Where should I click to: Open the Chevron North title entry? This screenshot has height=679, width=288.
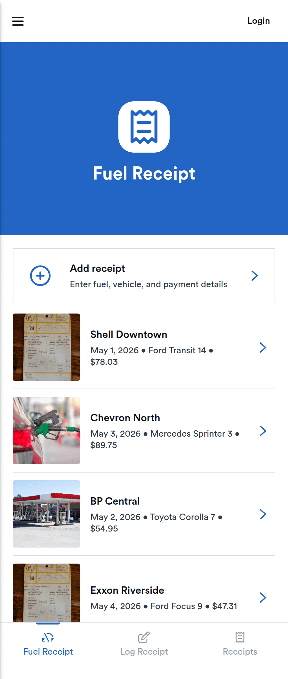(125, 418)
